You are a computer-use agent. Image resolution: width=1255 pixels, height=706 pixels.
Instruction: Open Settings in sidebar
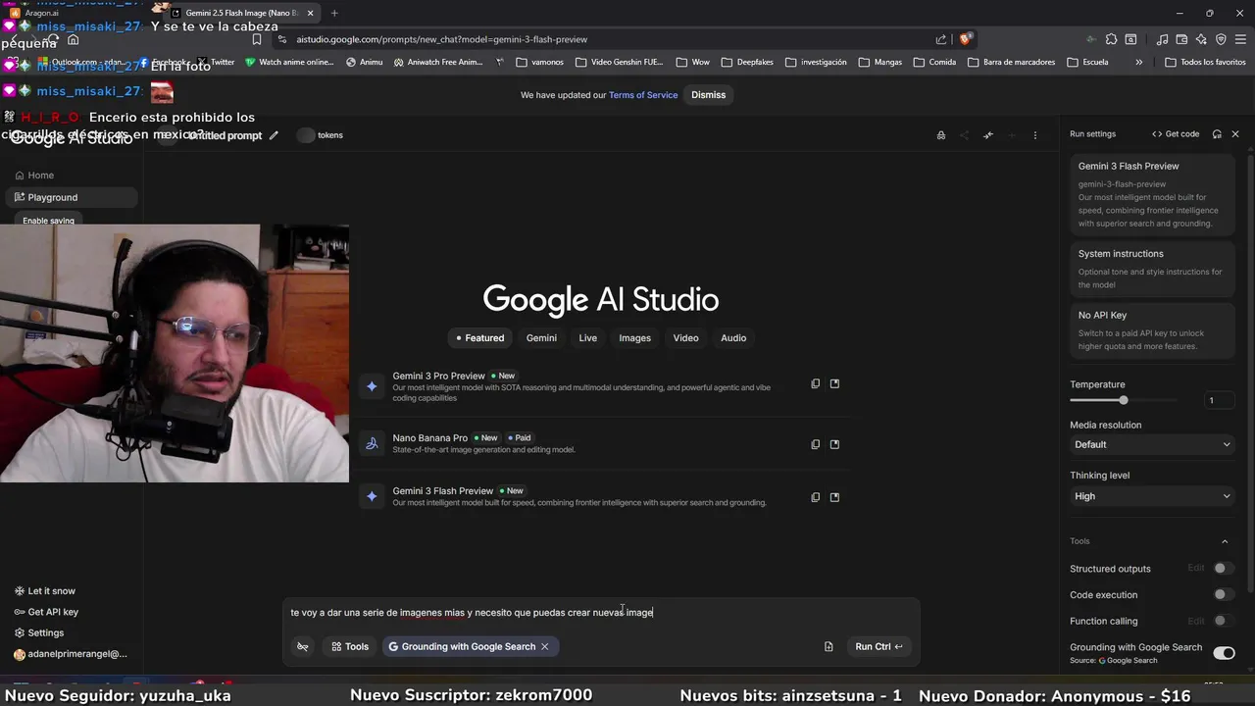[39, 632]
